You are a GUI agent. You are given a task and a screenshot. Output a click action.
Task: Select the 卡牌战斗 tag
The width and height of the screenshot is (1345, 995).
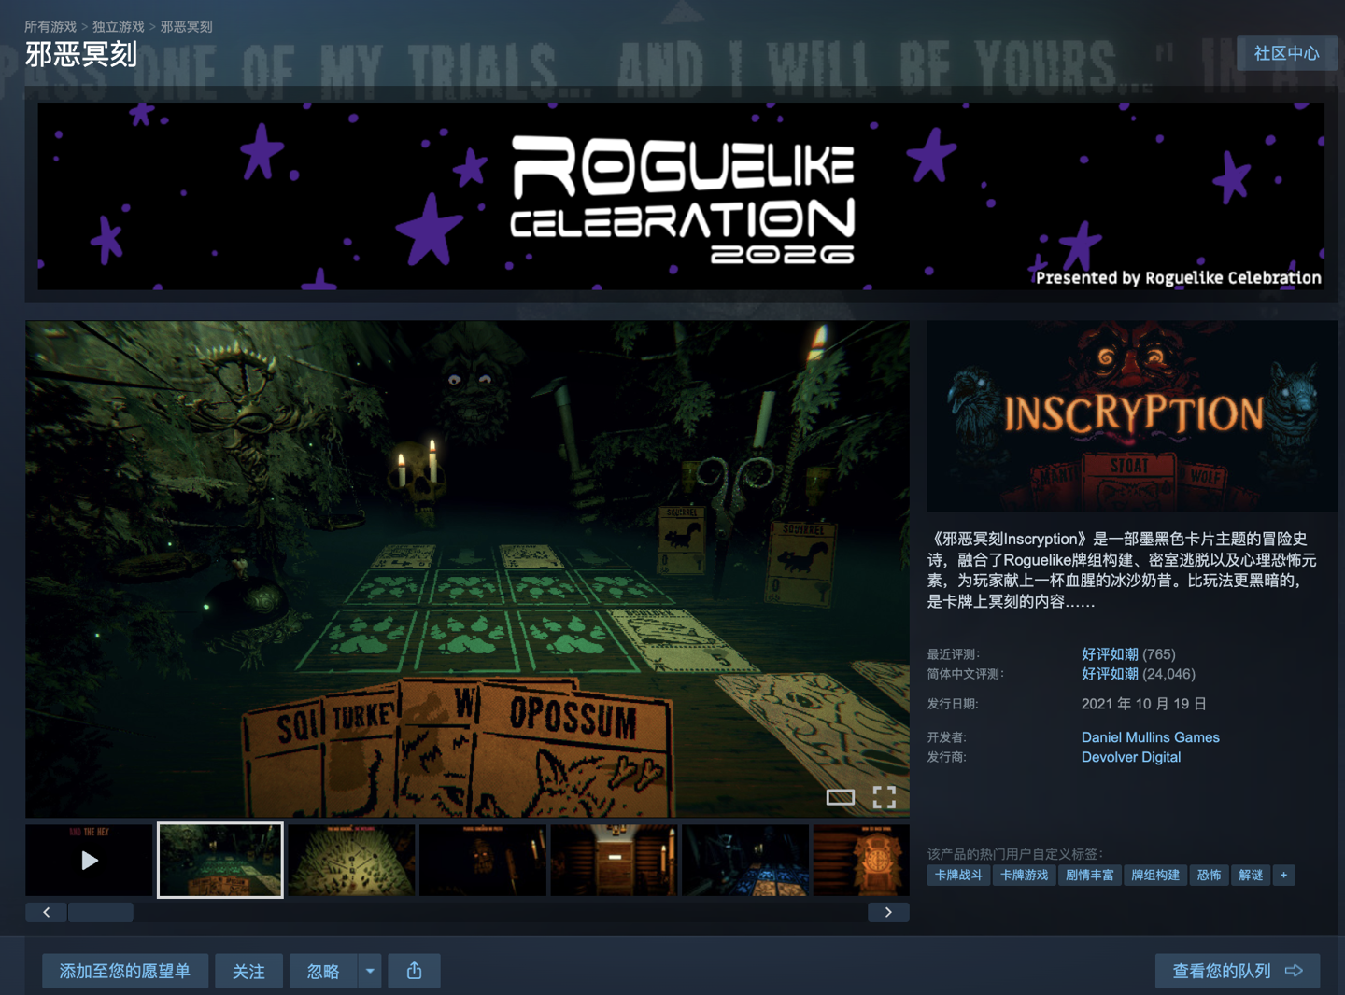pos(958,875)
